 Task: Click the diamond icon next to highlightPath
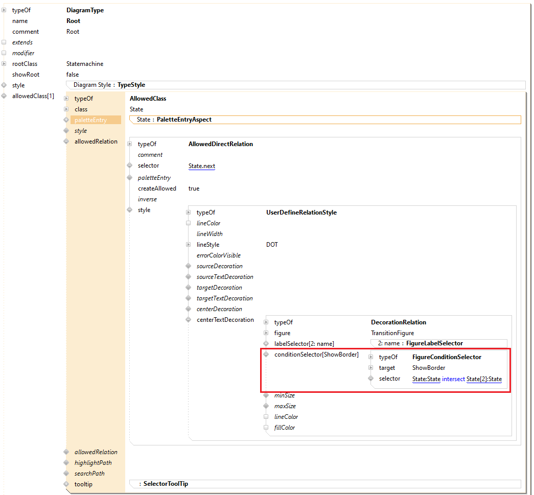pyautogui.click(x=67, y=462)
